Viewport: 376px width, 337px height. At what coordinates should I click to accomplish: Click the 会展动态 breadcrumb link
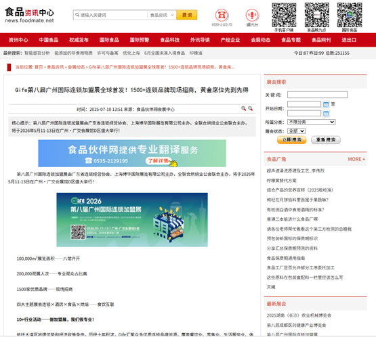coord(77,67)
